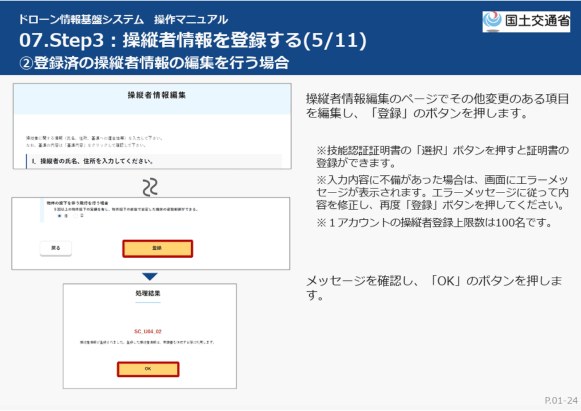
Task: Select the empty radio under 物件の投下
Action: click(76, 216)
